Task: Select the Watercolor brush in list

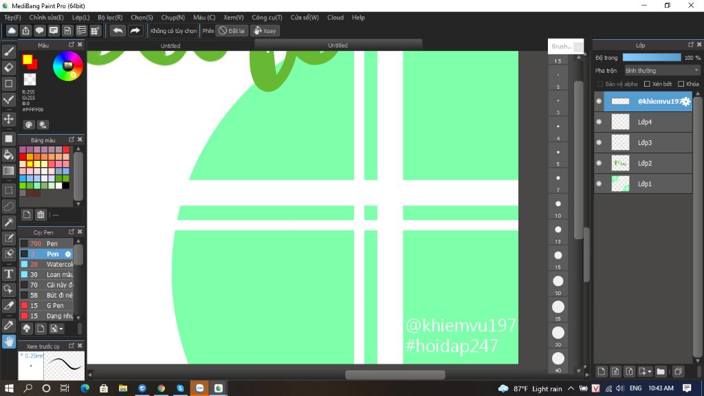Action: [x=47, y=264]
